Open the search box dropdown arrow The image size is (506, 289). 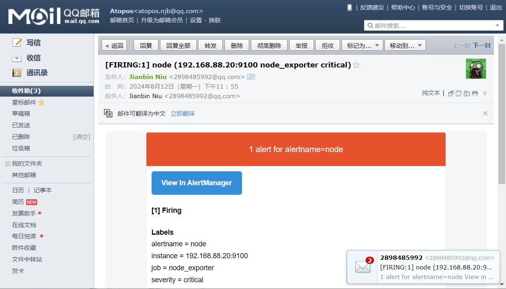(498, 26)
